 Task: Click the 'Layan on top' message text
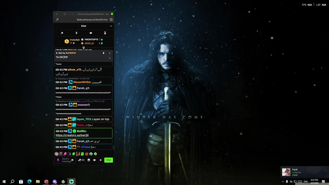coord(101,119)
